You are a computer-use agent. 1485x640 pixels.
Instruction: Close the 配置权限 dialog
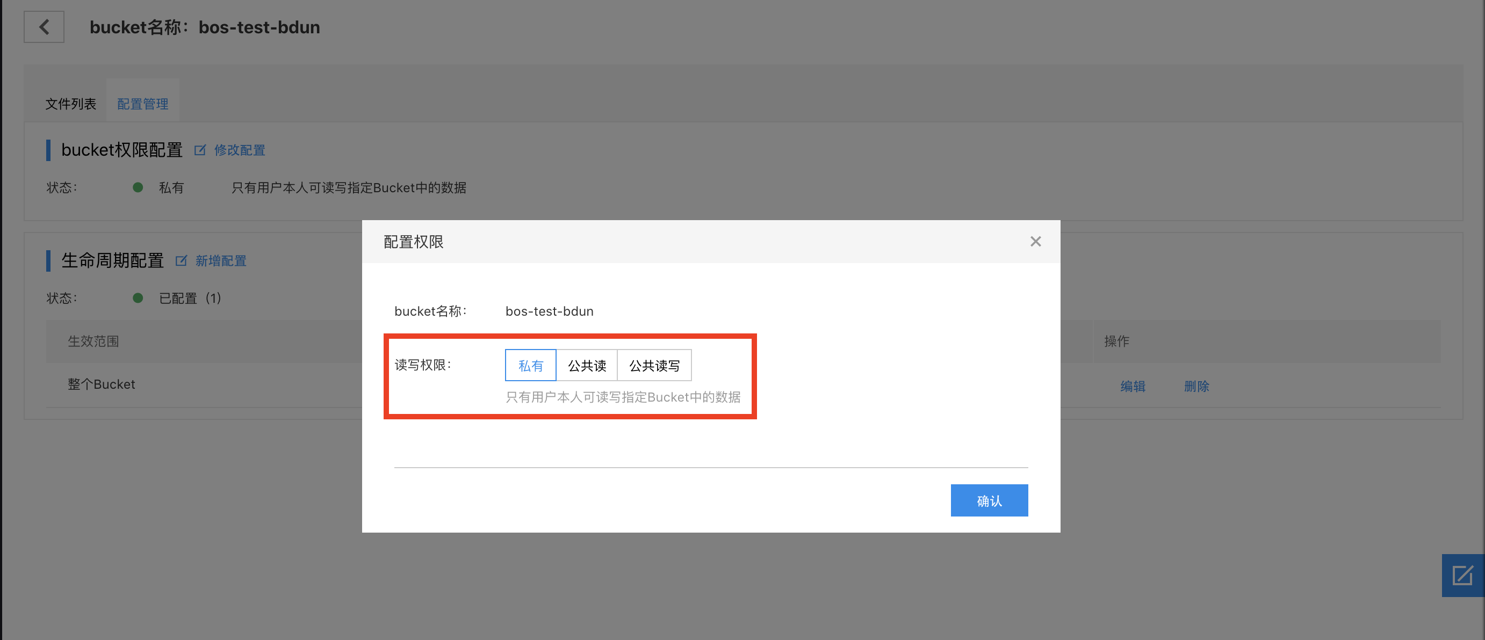coord(1035,242)
